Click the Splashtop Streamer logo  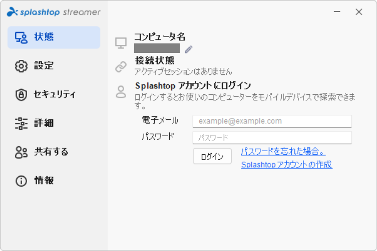click(54, 12)
